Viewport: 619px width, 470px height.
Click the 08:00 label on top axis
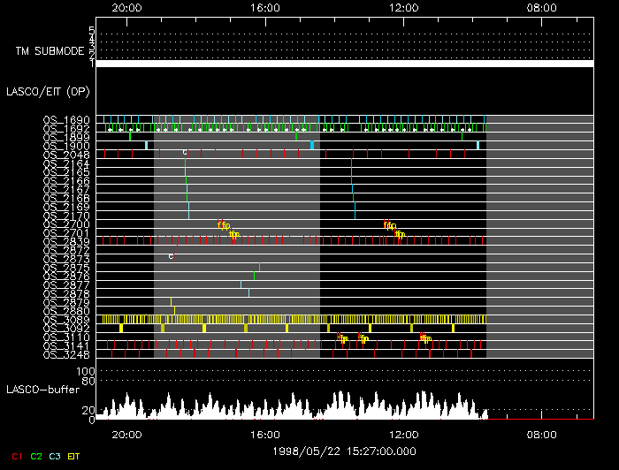coord(541,8)
